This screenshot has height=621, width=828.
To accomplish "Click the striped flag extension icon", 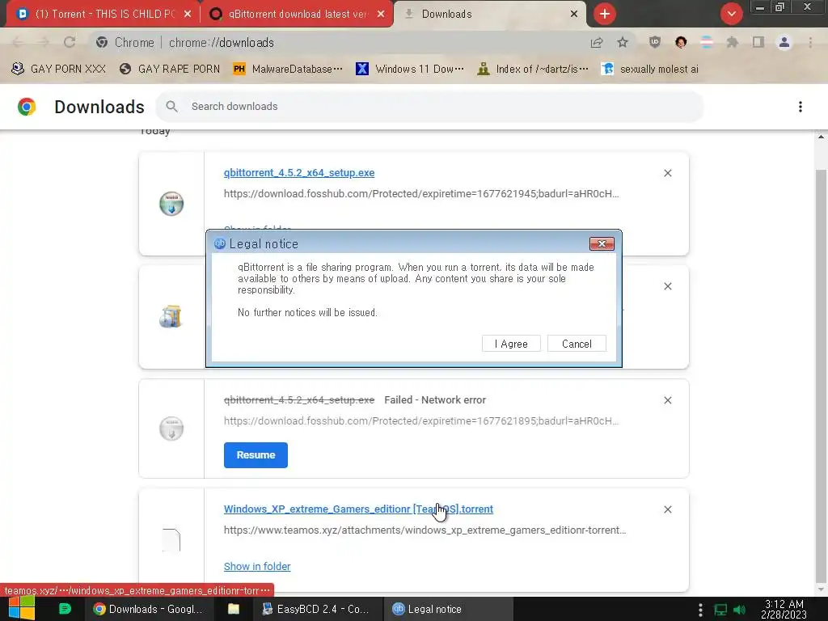I will tap(707, 42).
